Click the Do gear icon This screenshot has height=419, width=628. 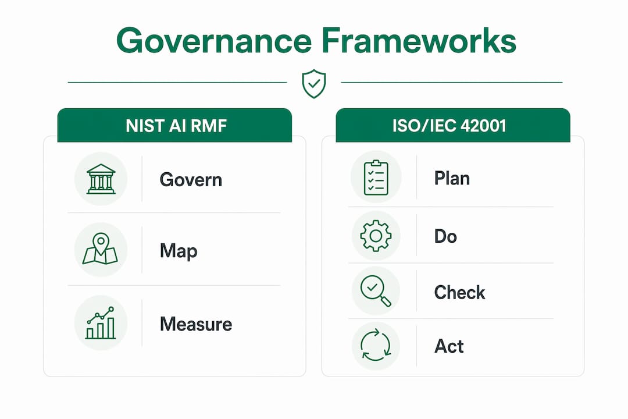[x=376, y=236]
